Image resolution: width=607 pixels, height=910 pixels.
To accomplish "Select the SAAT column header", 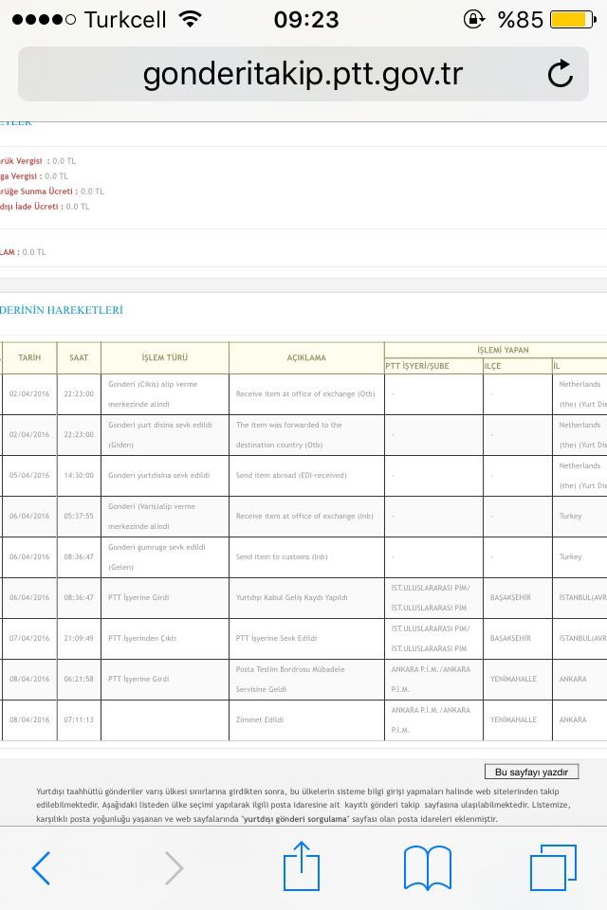I will click(x=79, y=357).
